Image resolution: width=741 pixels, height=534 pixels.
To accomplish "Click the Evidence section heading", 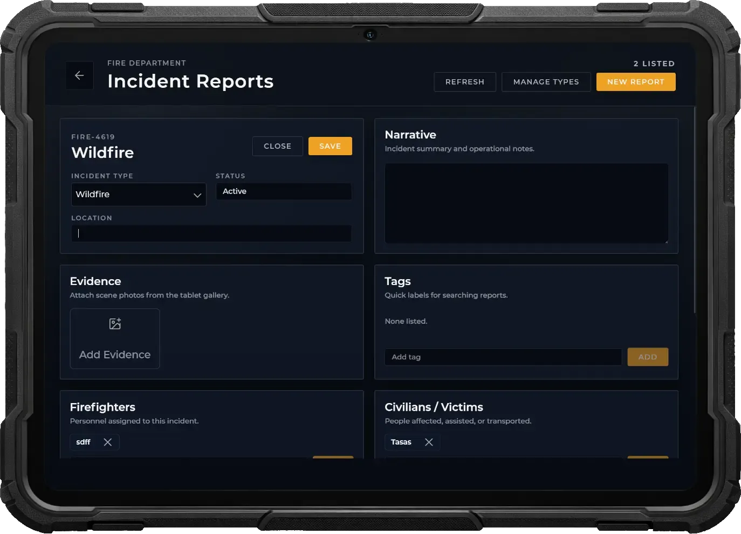I will [95, 281].
